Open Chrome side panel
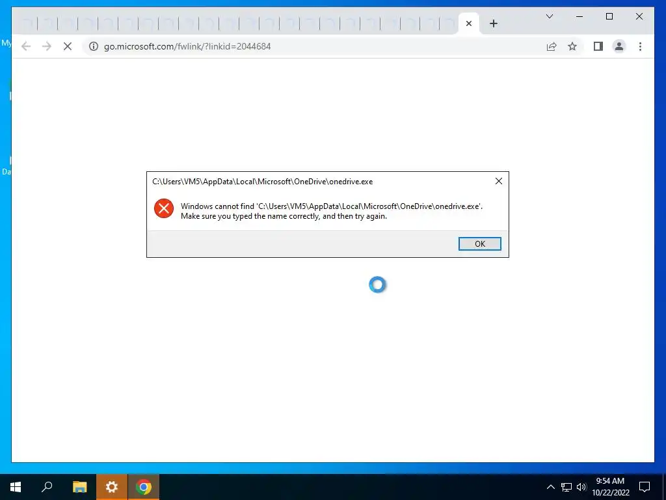Screen dimensions: 666x500 598,46
